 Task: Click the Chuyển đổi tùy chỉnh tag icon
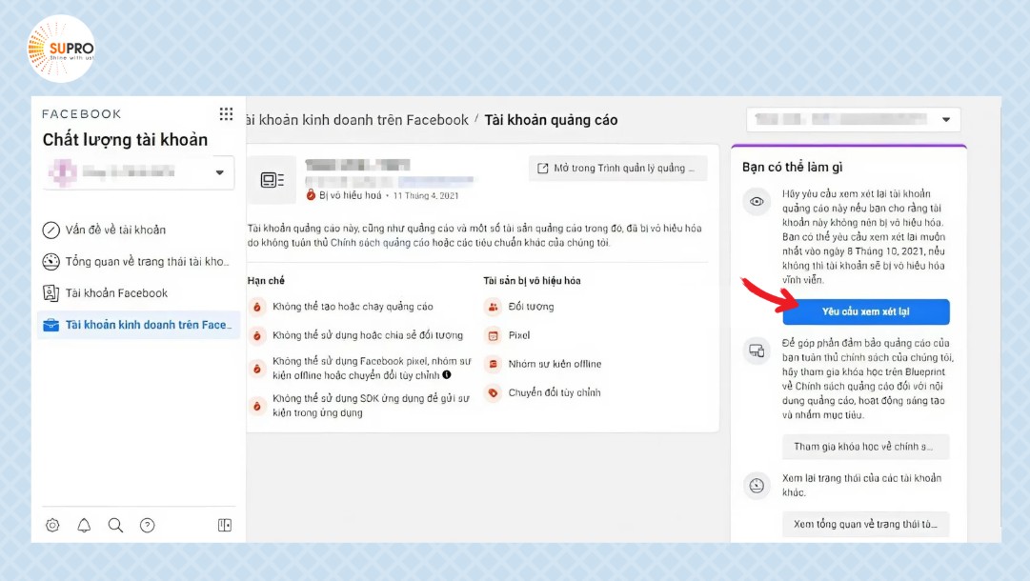coord(493,392)
